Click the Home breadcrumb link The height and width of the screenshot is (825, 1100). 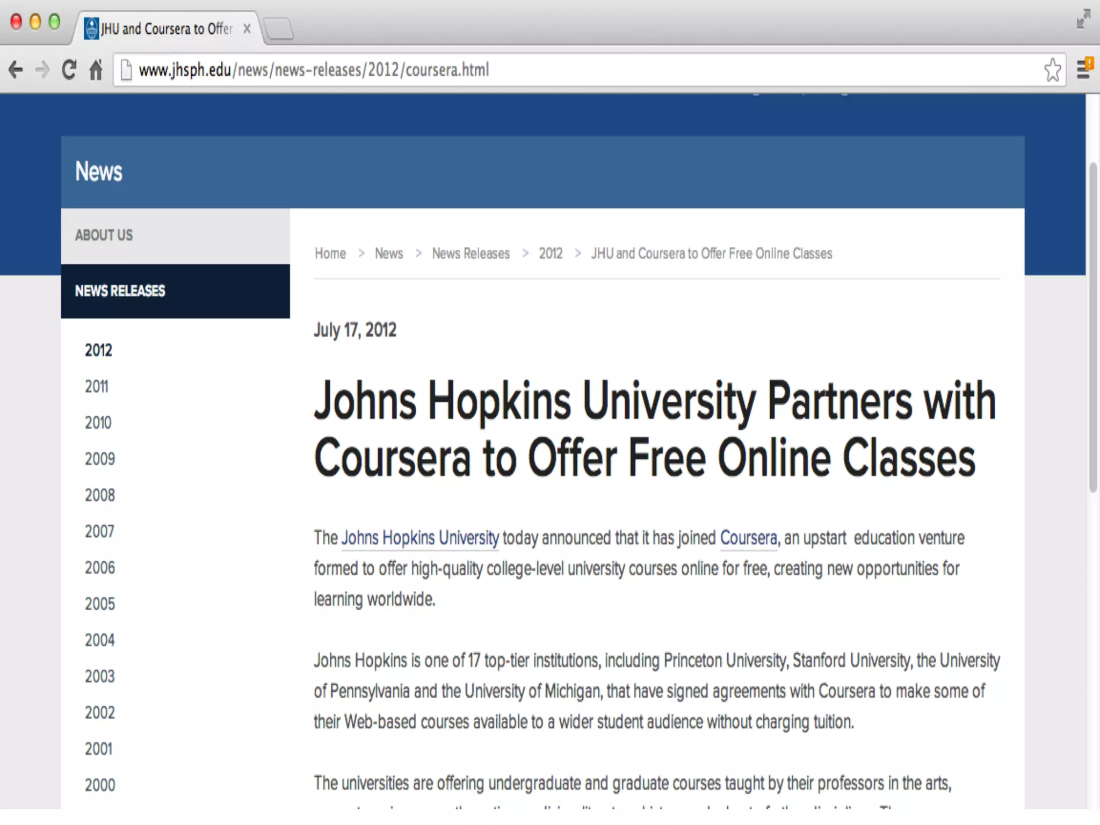[x=330, y=254]
